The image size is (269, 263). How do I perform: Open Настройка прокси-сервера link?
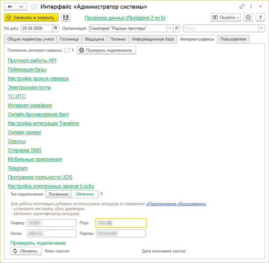click(38, 78)
